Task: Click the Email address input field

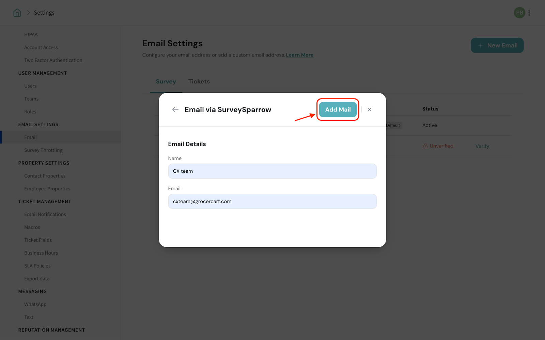Action: [272, 201]
